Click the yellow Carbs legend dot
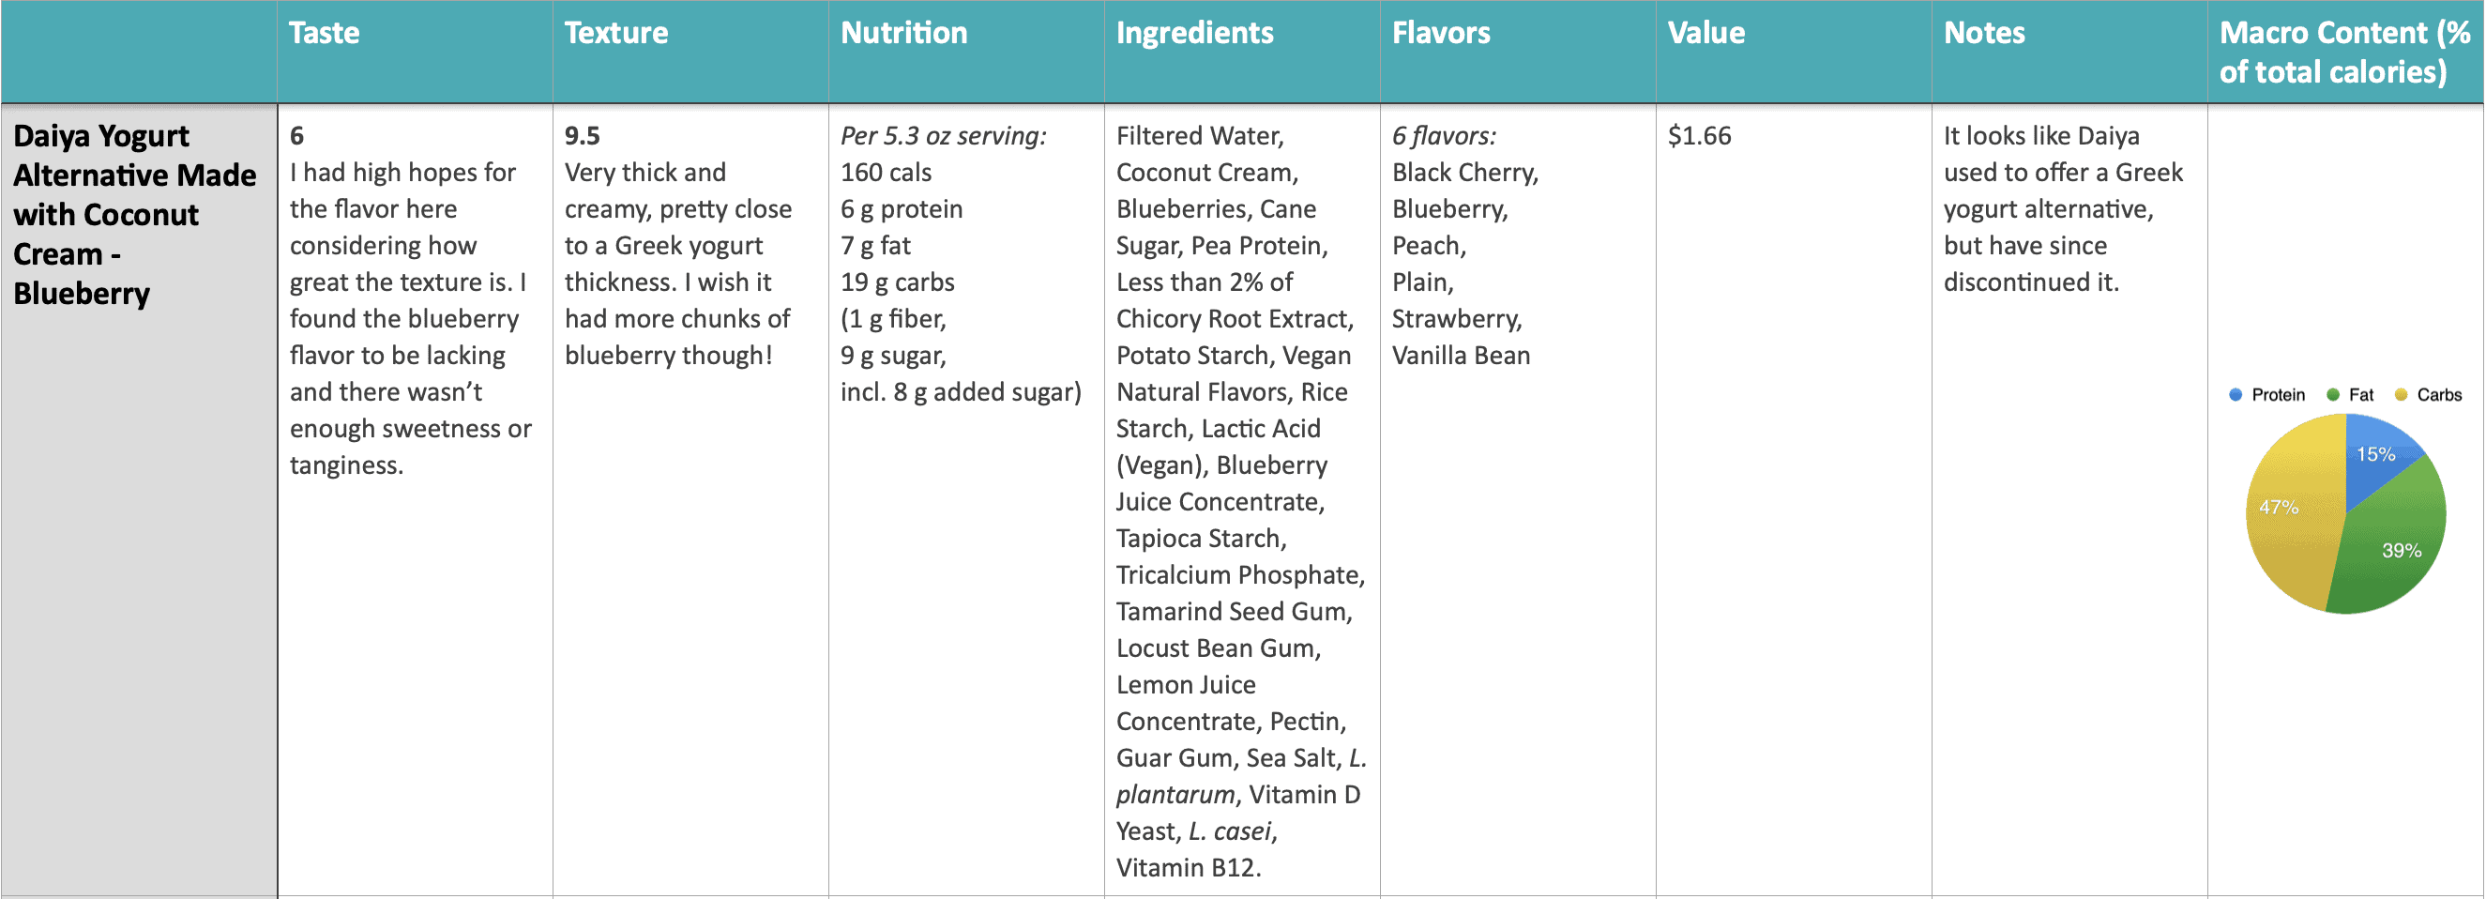 (2401, 395)
